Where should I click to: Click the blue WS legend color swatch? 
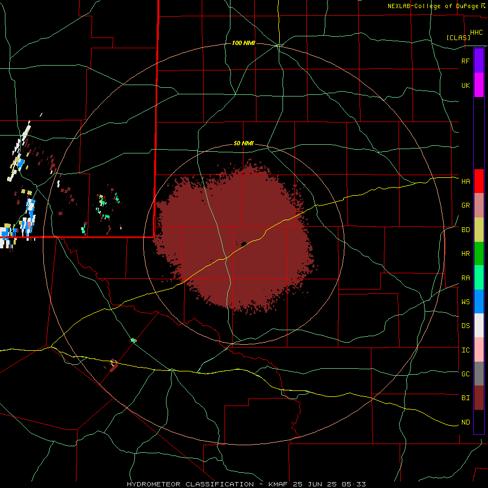[479, 301]
